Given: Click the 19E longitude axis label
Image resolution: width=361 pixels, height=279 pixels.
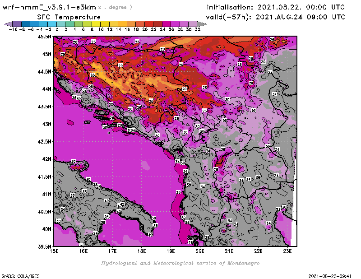Looking at the screenshot, I should (171, 251).
